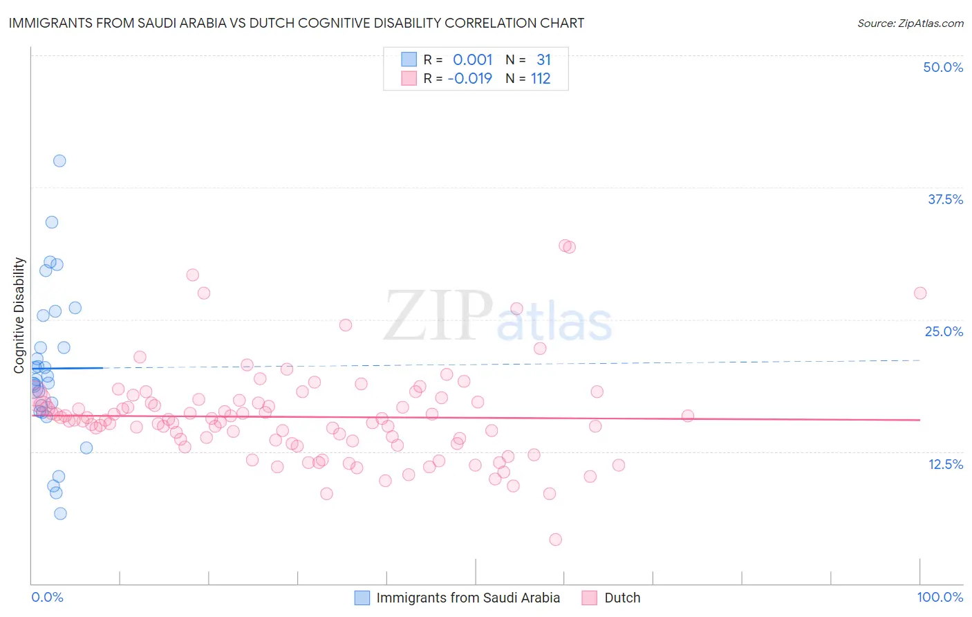Open the Source: ZipAtlas.com link
The image size is (972, 617).
(x=910, y=23)
